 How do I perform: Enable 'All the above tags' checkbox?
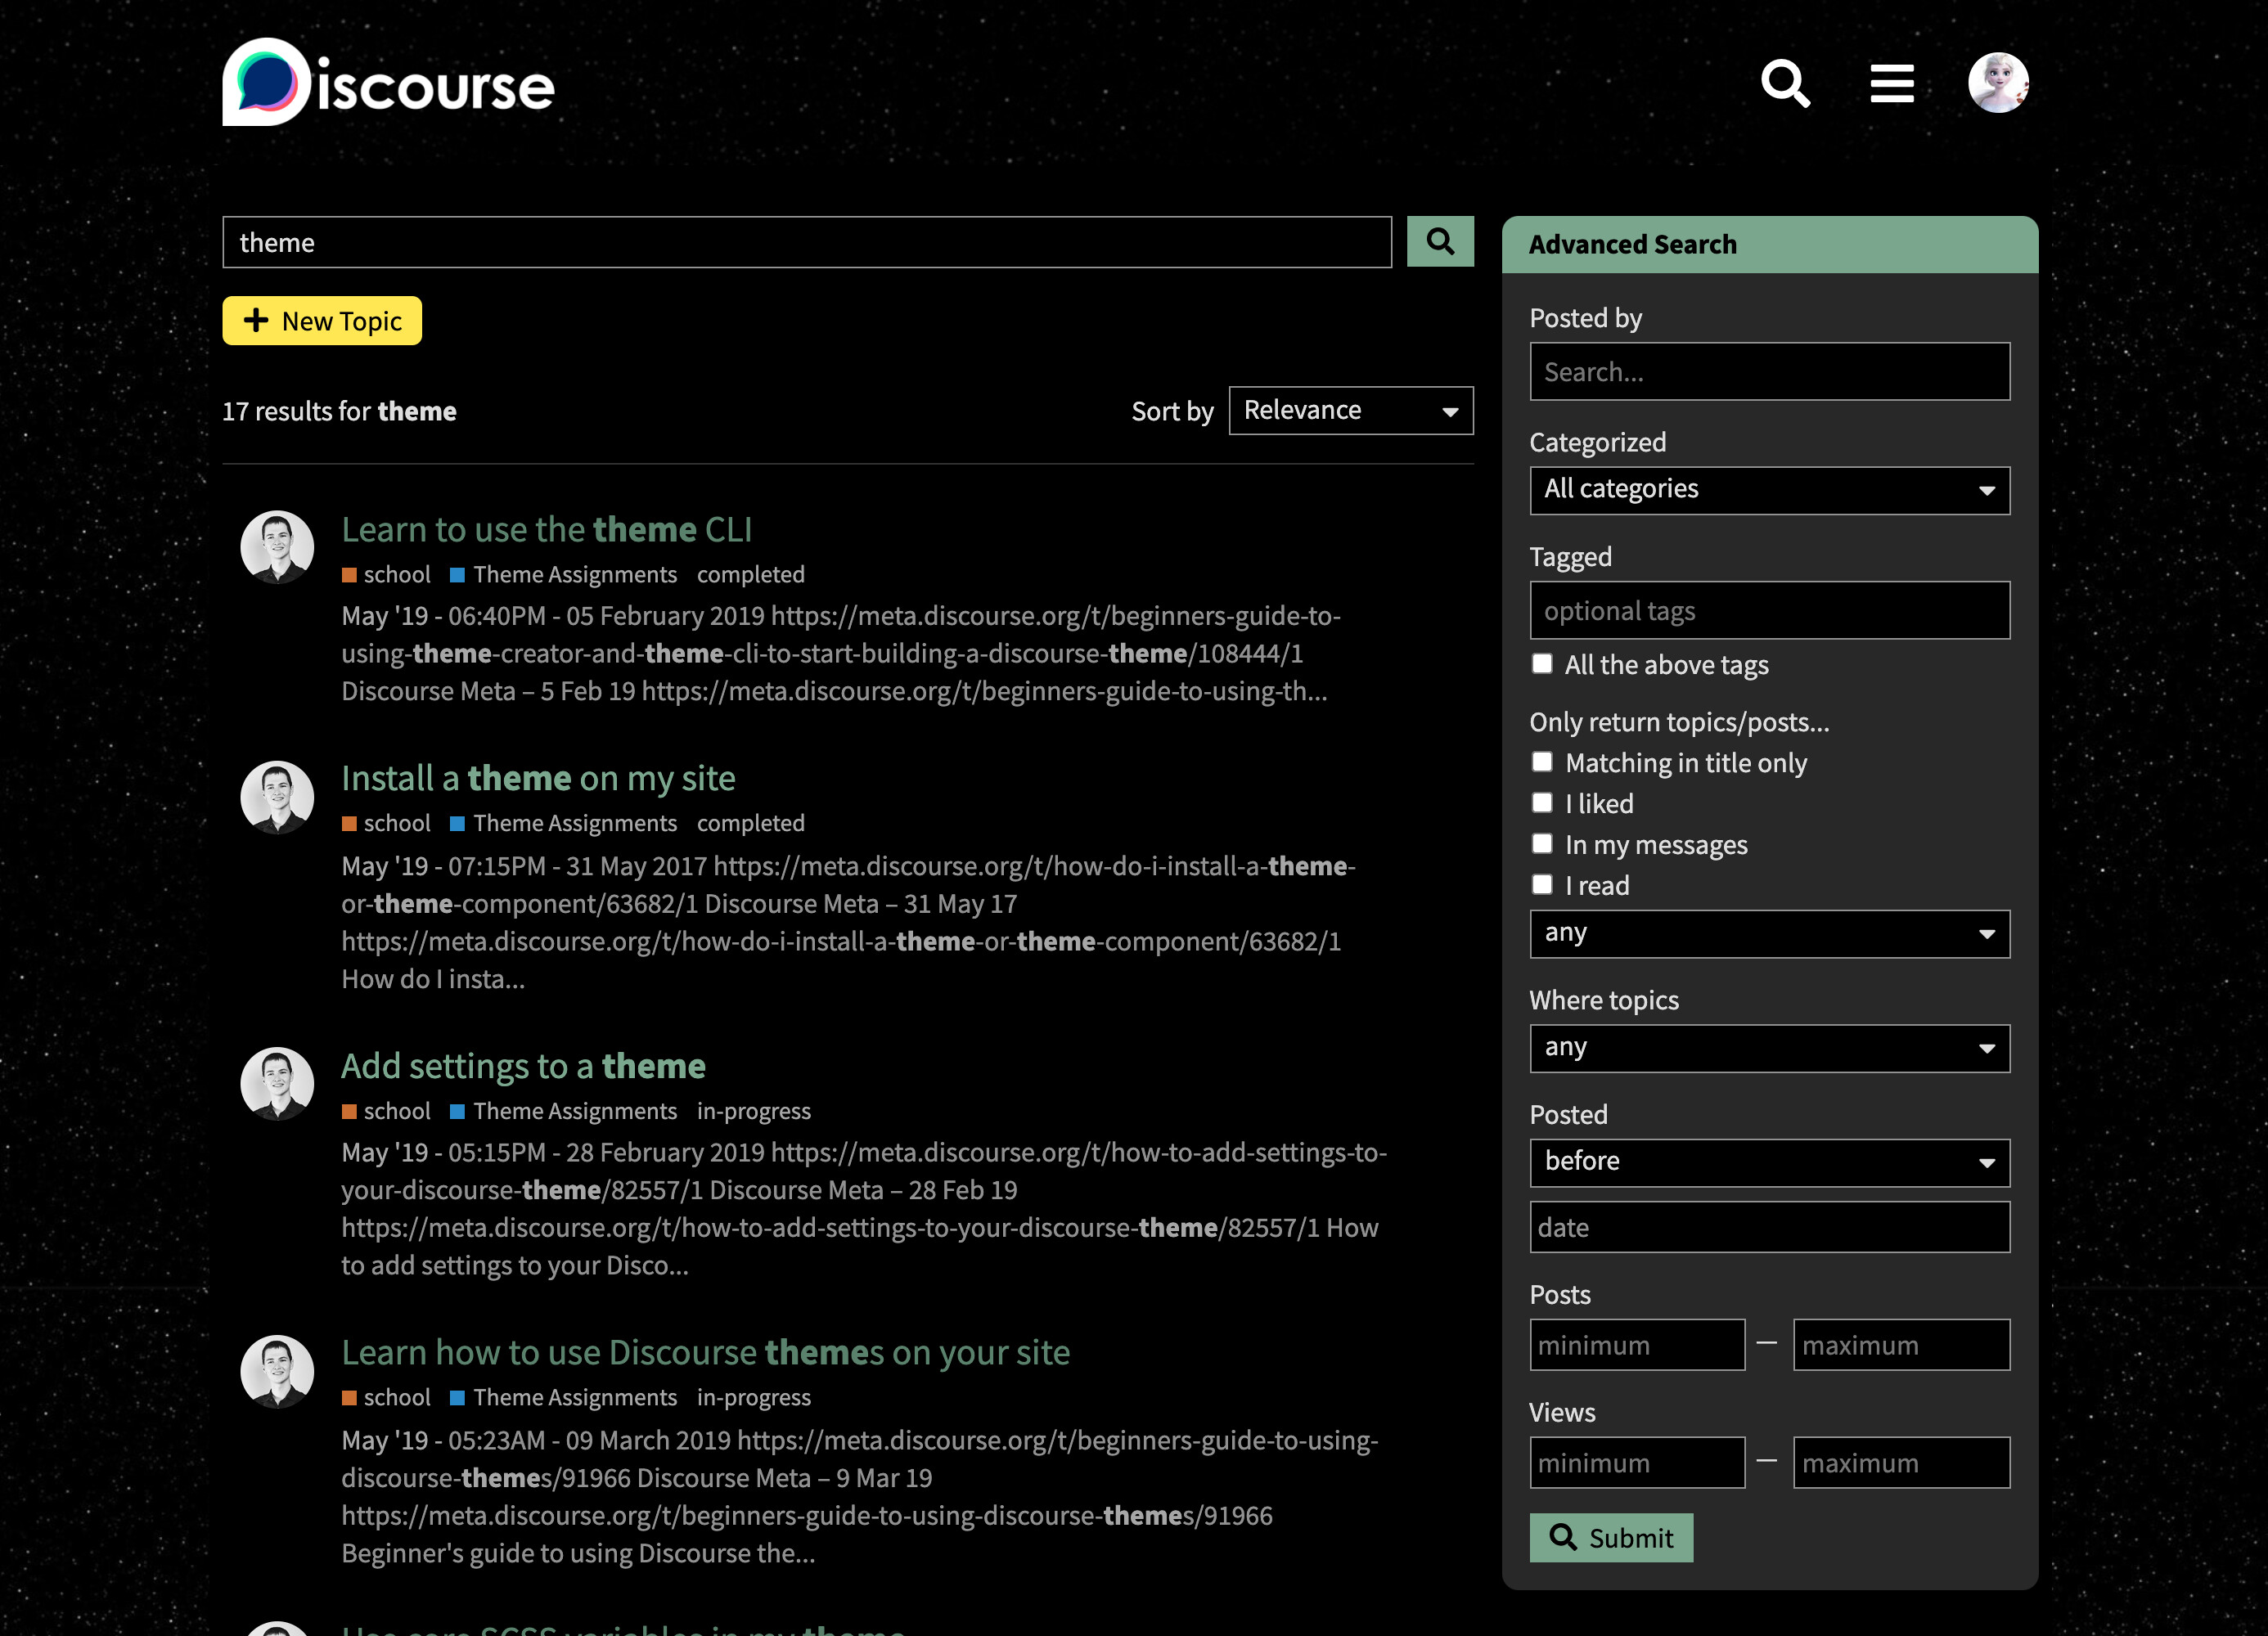[x=1542, y=664]
